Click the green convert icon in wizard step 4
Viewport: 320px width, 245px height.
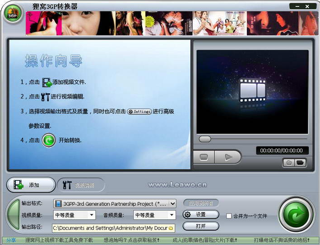pos(49,141)
